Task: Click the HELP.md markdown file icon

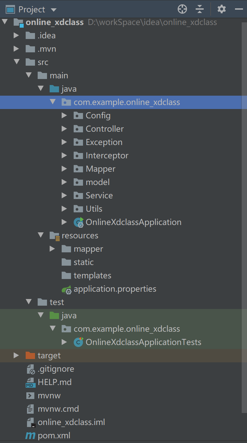Action: [x=30, y=382]
